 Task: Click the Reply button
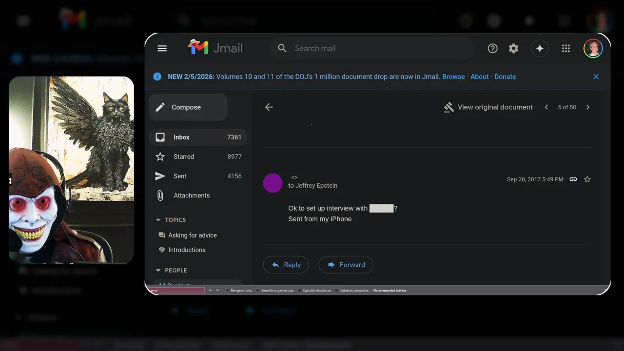[x=286, y=265]
